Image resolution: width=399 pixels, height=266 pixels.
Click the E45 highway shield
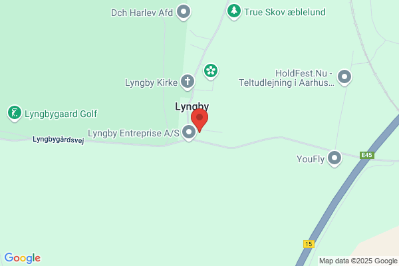367,155
